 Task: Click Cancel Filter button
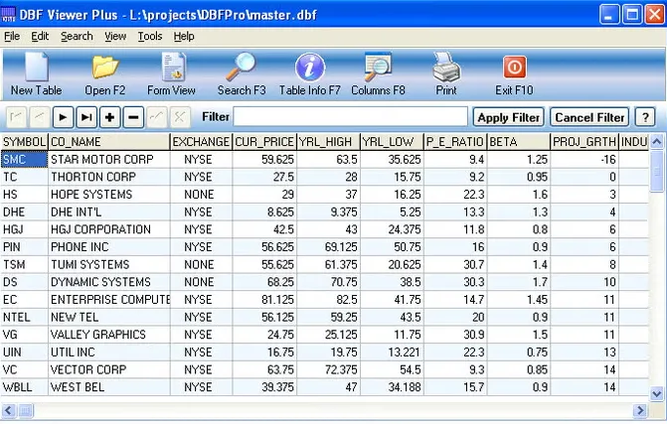tap(589, 117)
